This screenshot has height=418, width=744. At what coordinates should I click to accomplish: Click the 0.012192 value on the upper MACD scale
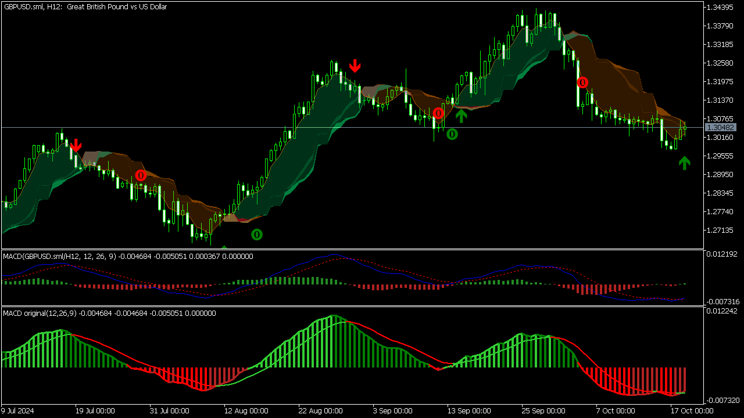pos(721,254)
